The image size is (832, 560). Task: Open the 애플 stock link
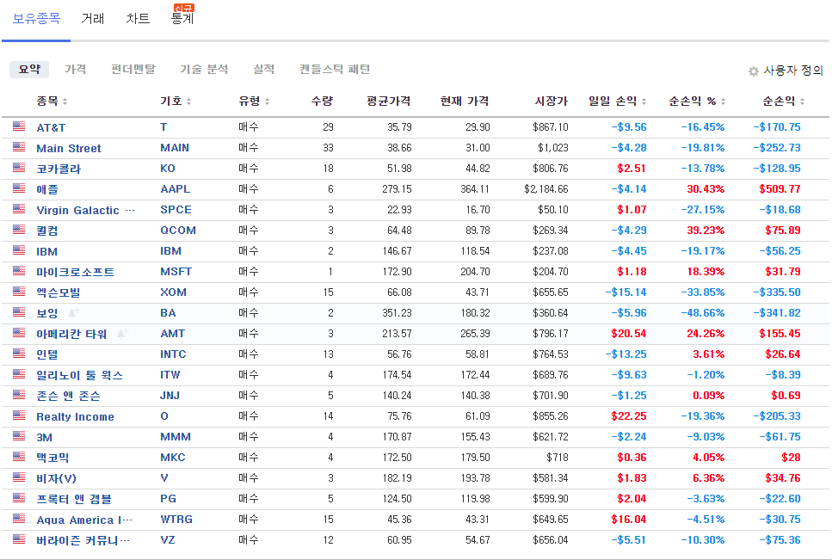click(47, 189)
